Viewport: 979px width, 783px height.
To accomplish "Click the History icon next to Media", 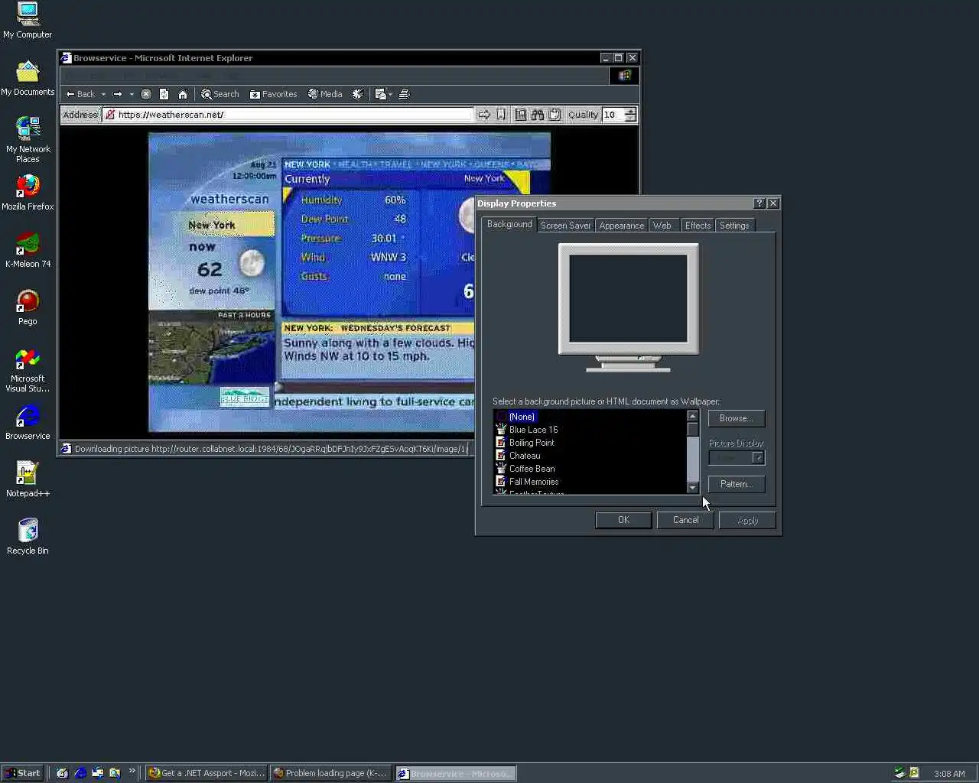I will pyautogui.click(x=357, y=94).
